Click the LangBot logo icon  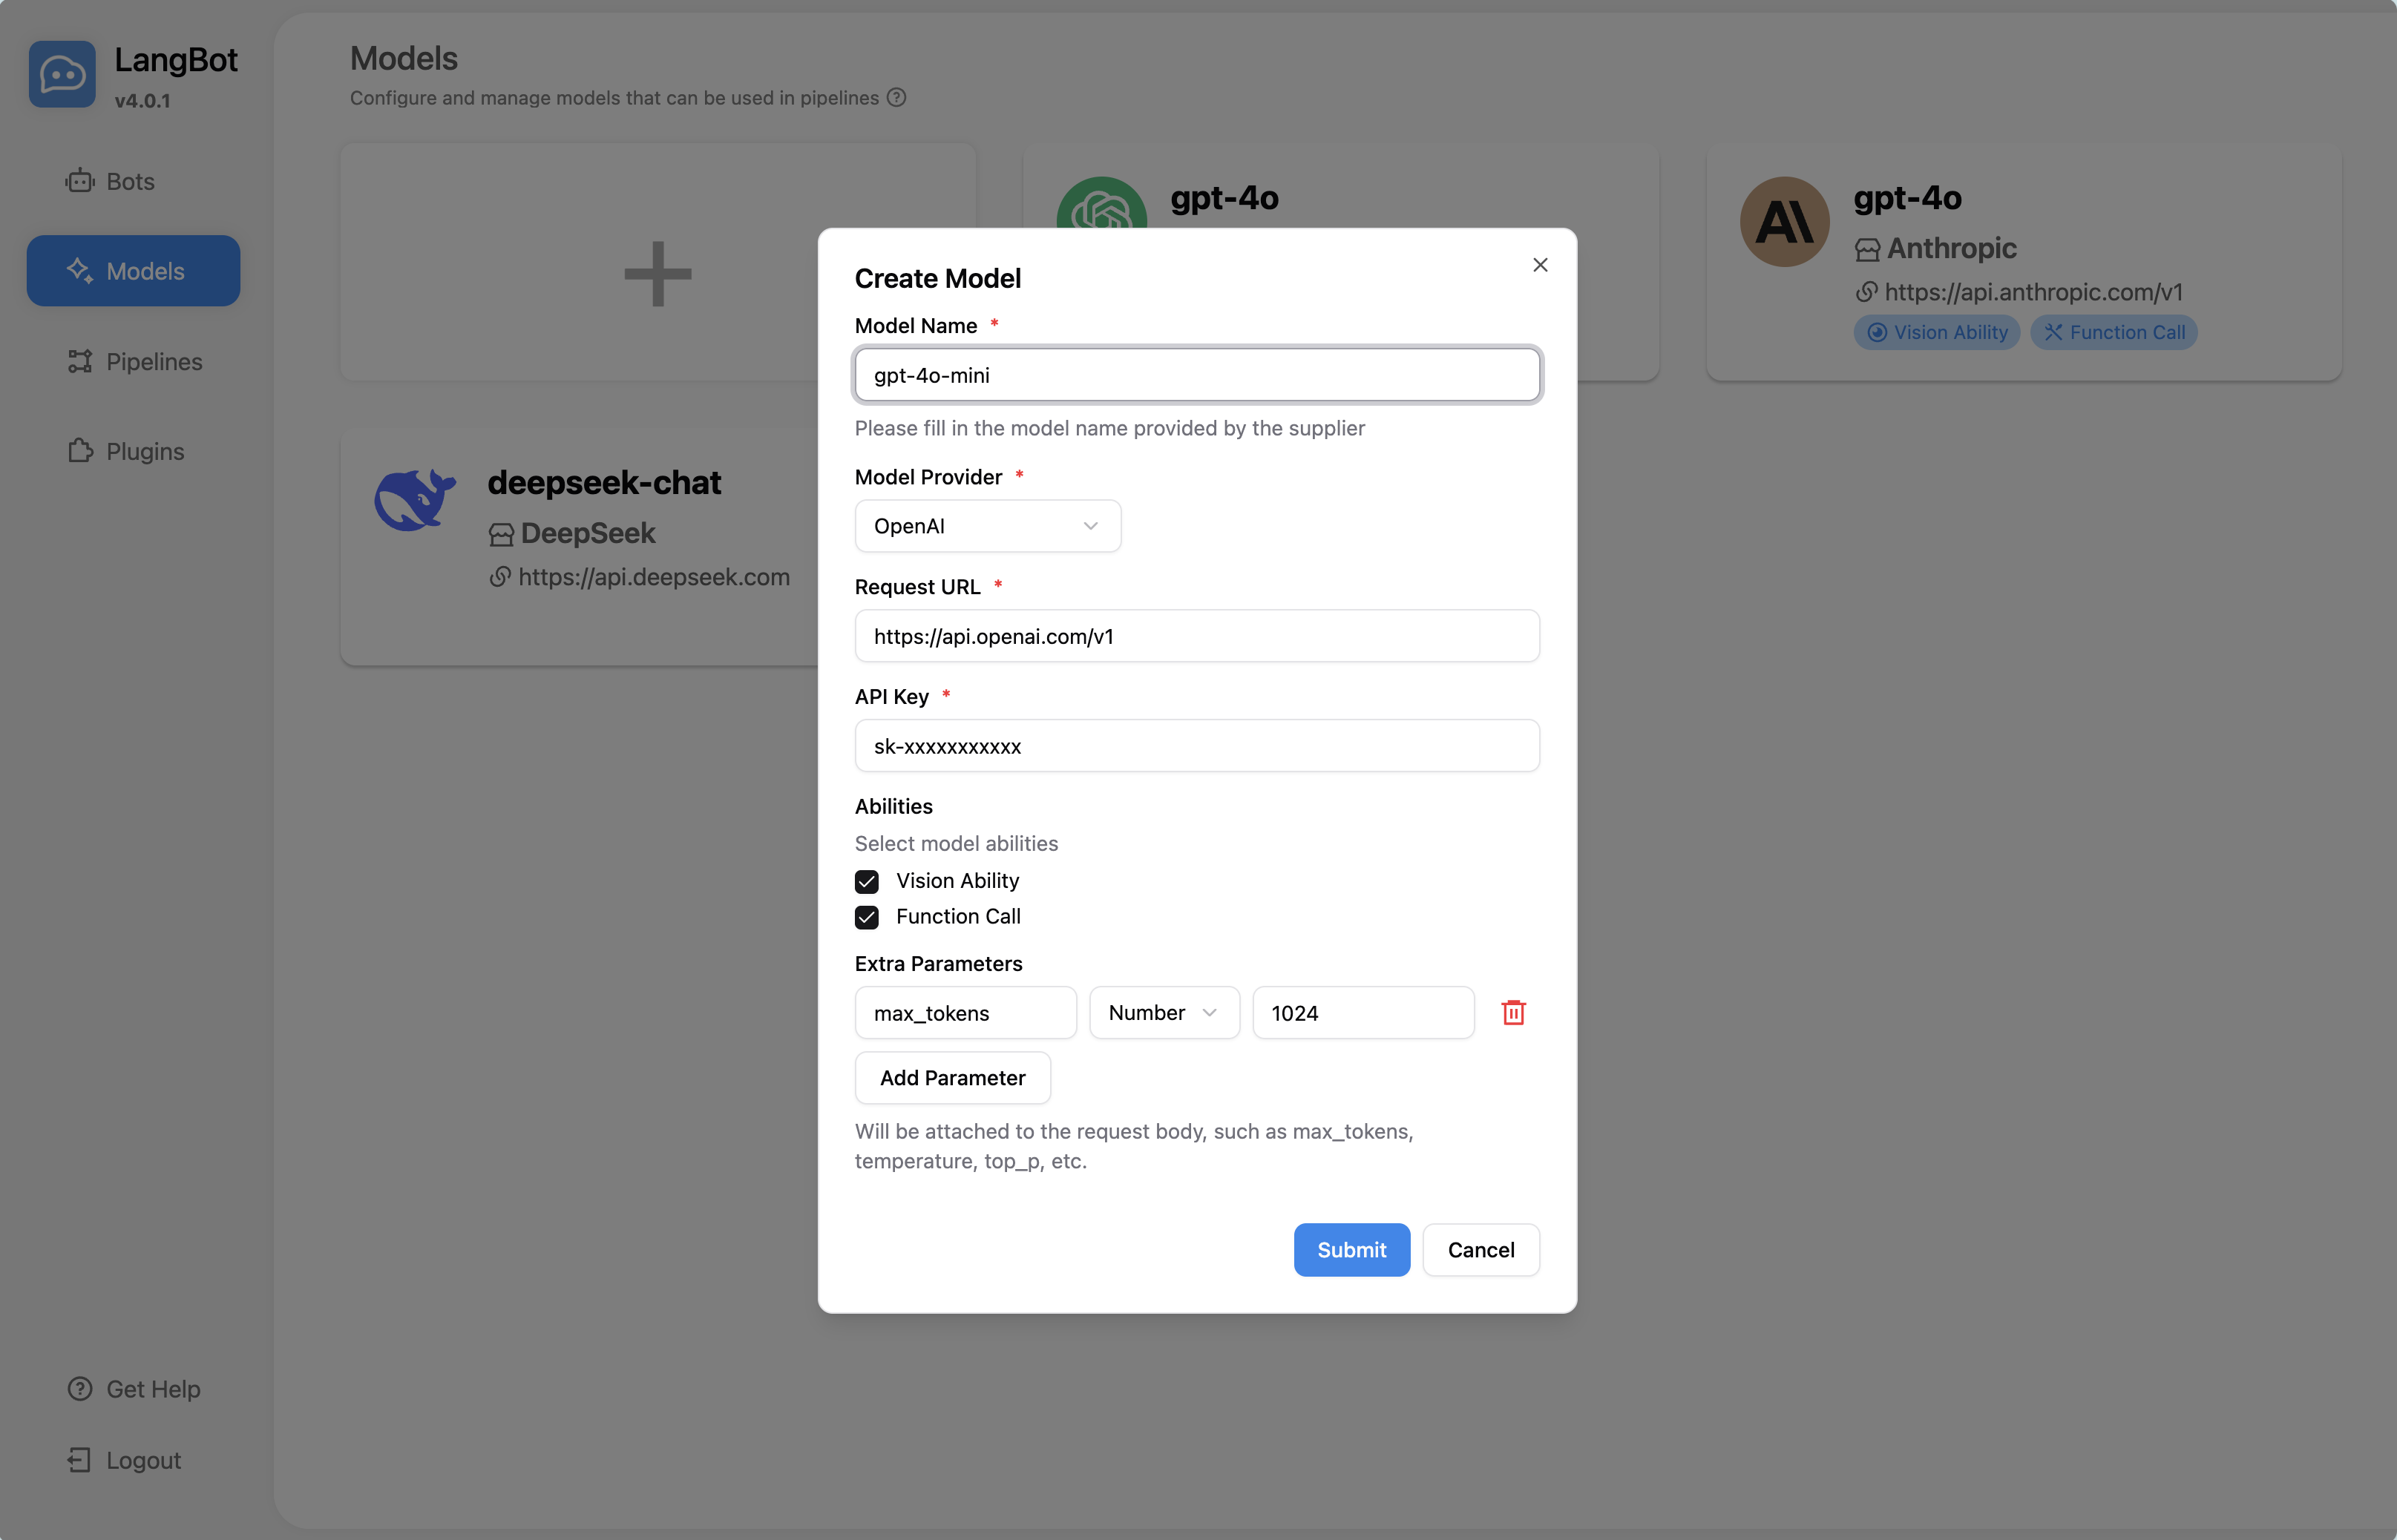point(62,75)
